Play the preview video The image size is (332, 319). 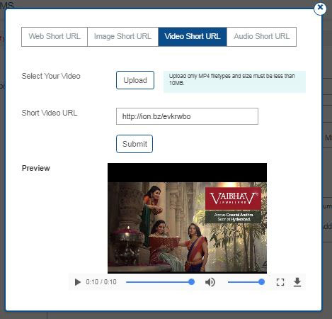(77, 282)
